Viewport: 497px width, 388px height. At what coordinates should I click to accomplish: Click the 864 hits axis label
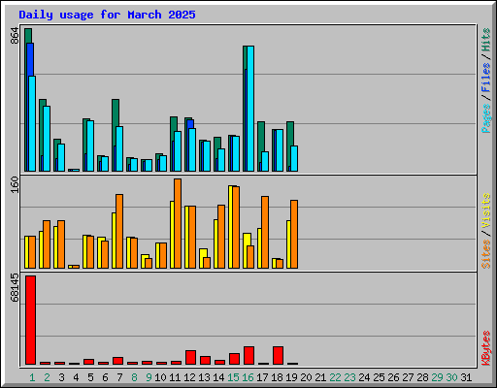point(15,36)
